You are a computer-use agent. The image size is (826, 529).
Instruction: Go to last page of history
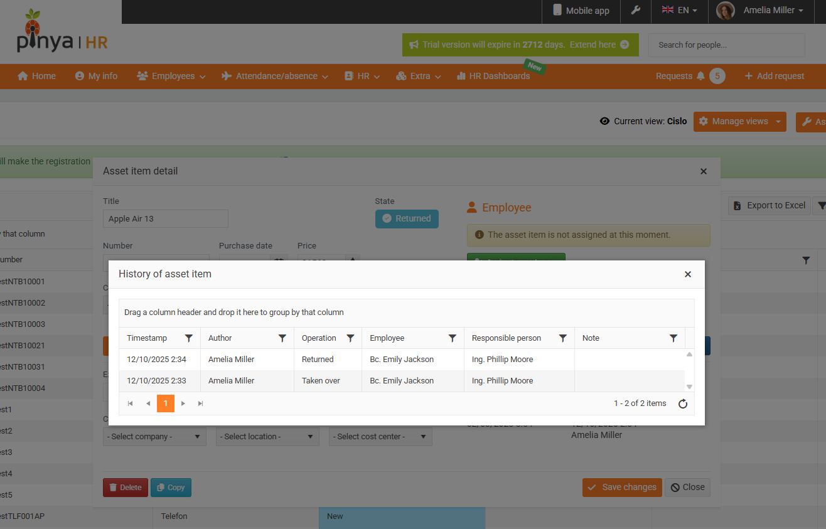point(201,403)
